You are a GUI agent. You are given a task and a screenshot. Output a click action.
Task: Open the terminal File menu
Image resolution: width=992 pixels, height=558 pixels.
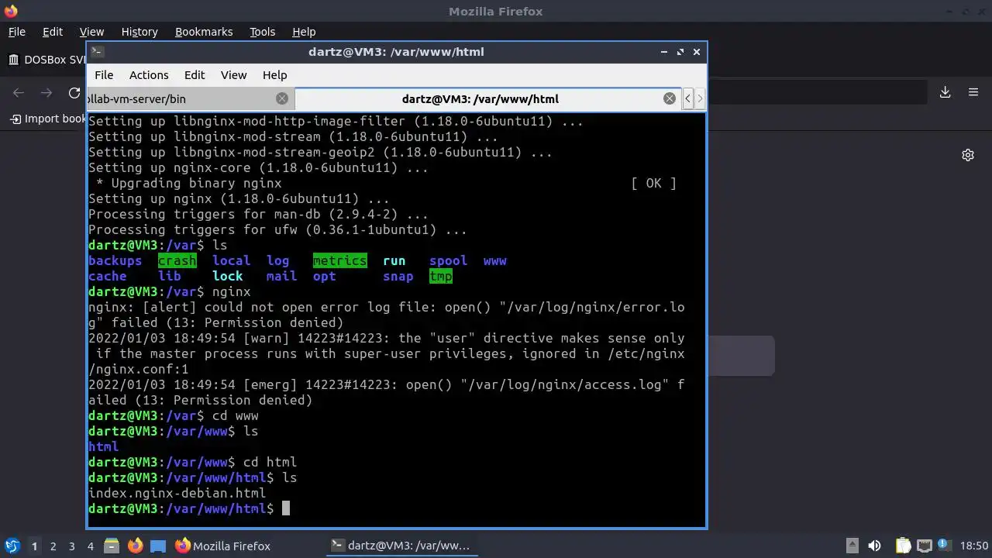[104, 75]
